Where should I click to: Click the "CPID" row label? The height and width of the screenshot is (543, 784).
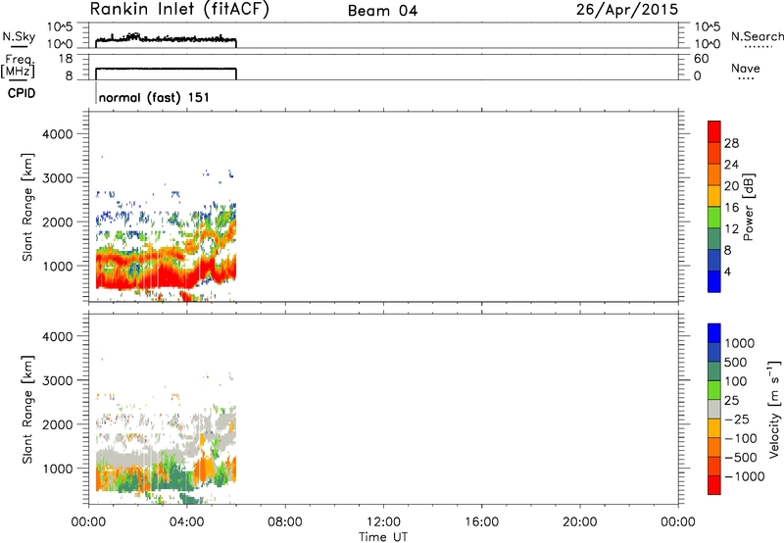tap(22, 93)
